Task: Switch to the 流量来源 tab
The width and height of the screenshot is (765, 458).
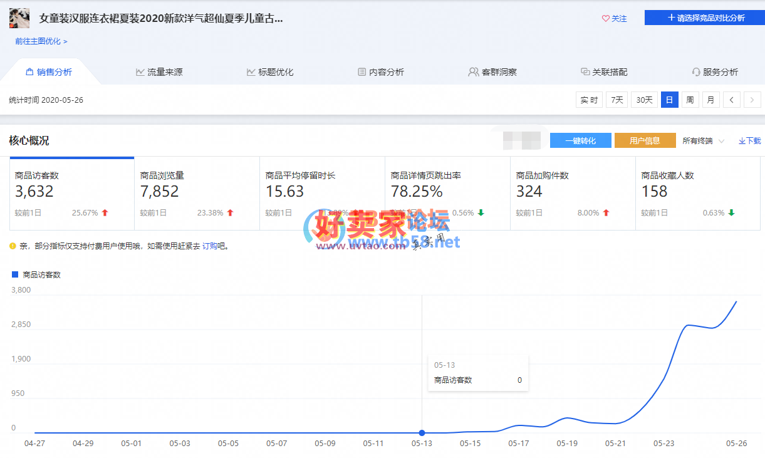Action: click(159, 72)
